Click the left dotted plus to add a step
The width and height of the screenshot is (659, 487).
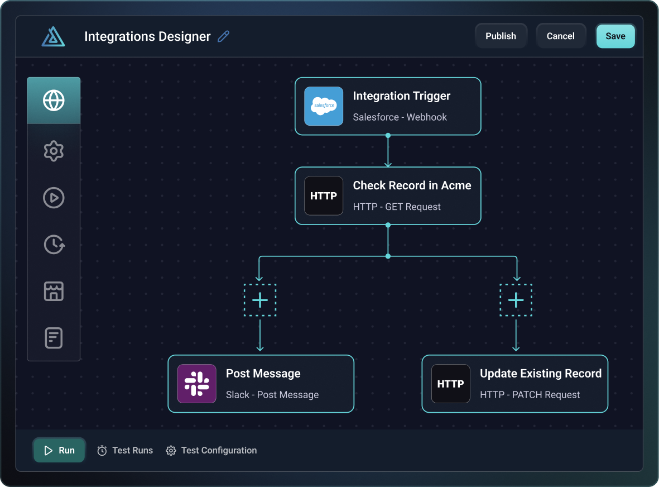pyautogui.click(x=259, y=300)
